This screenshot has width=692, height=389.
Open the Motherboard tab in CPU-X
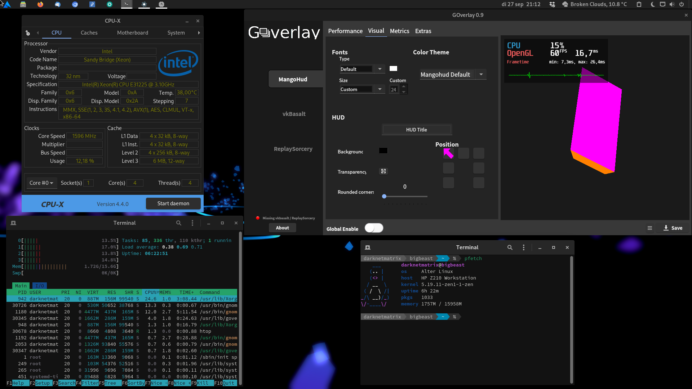point(133,32)
